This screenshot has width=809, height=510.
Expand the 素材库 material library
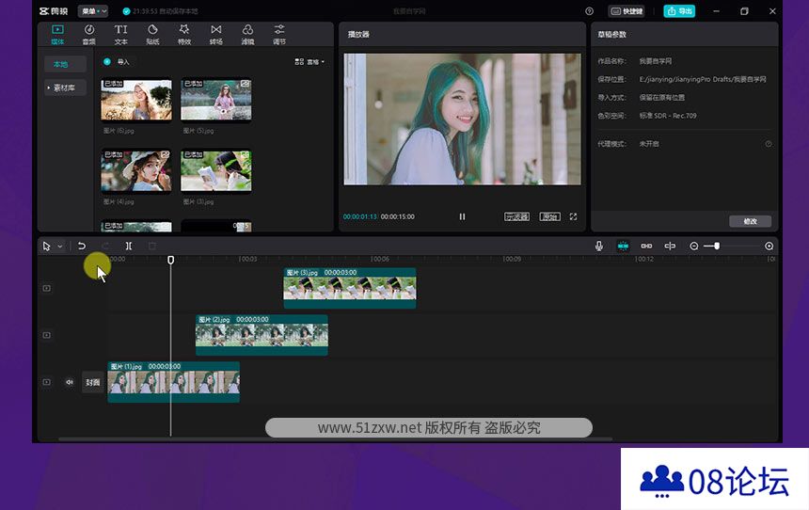point(64,88)
